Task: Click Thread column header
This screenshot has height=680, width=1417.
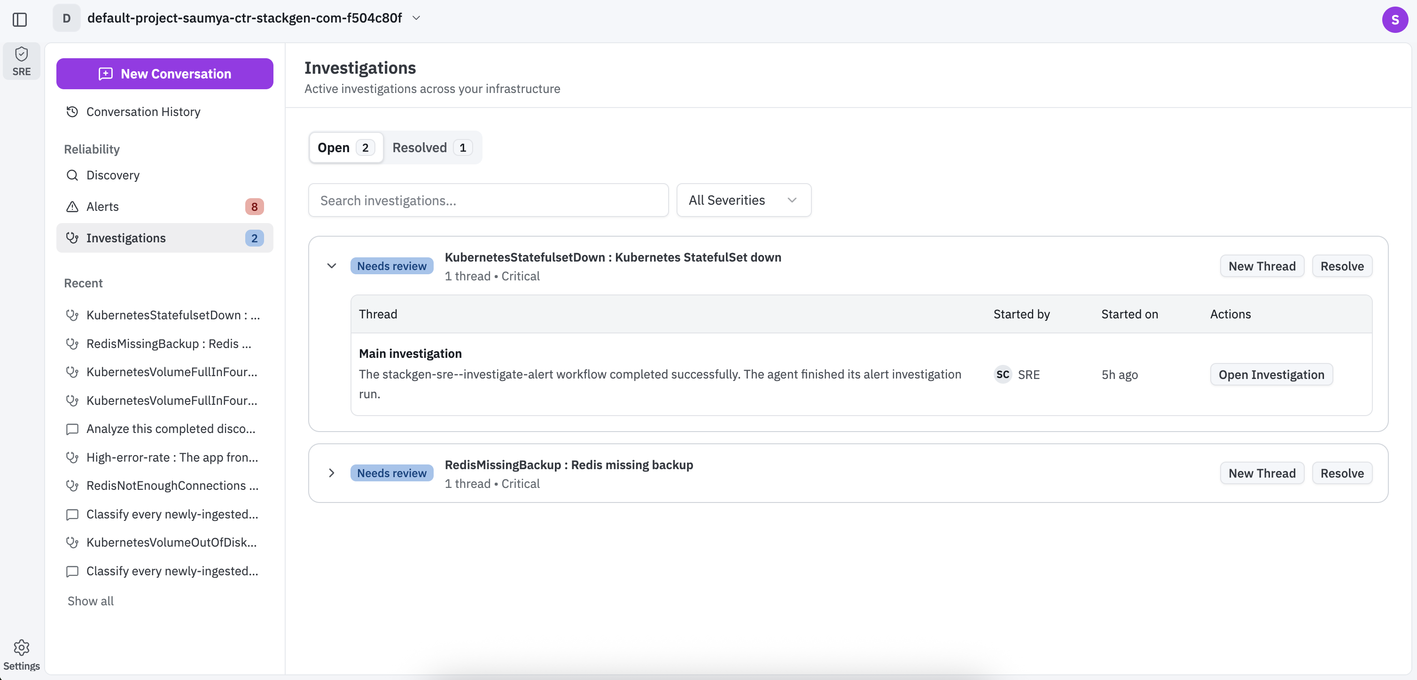Action: click(x=378, y=314)
